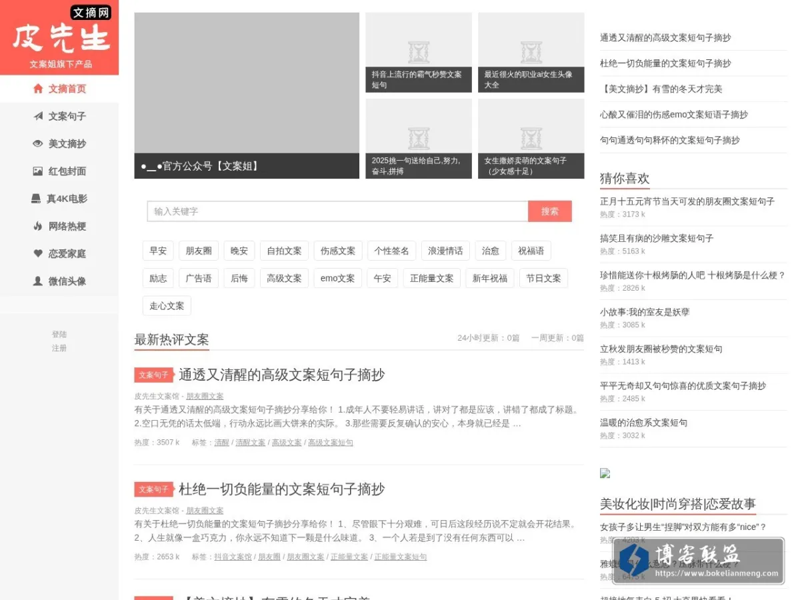Open 温暖的治愈系文案短句
The width and height of the screenshot is (800, 600).
tap(643, 423)
